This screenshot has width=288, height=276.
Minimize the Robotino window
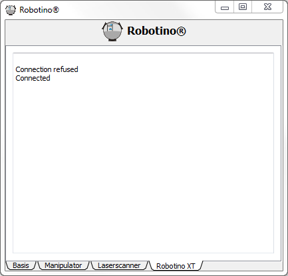coord(225,7)
